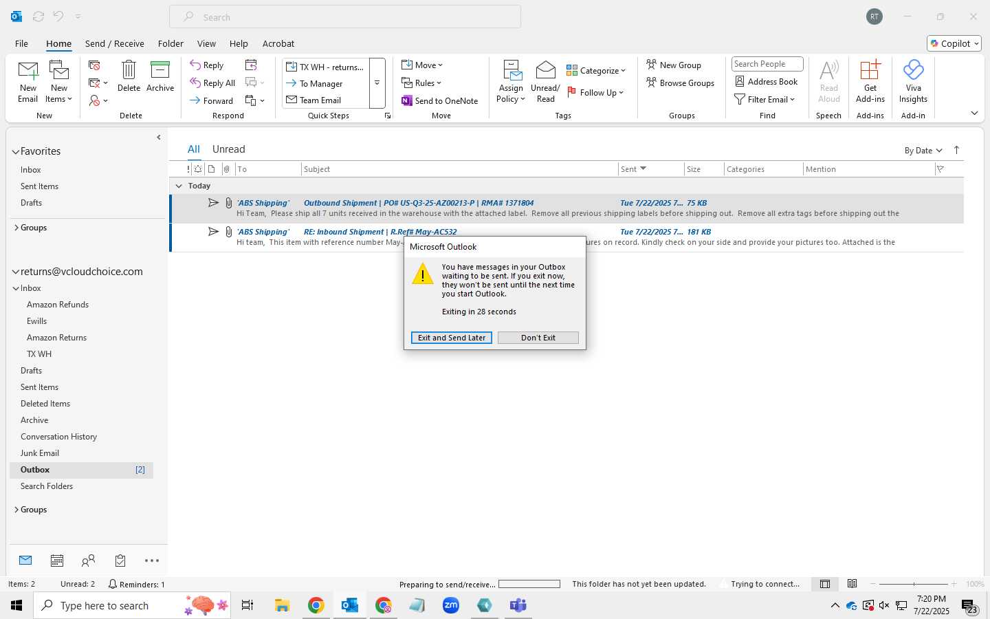Collapse the returns@vcloudchoice.com account
This screenshot has height=619, width=990.
(x=15, y=272)
